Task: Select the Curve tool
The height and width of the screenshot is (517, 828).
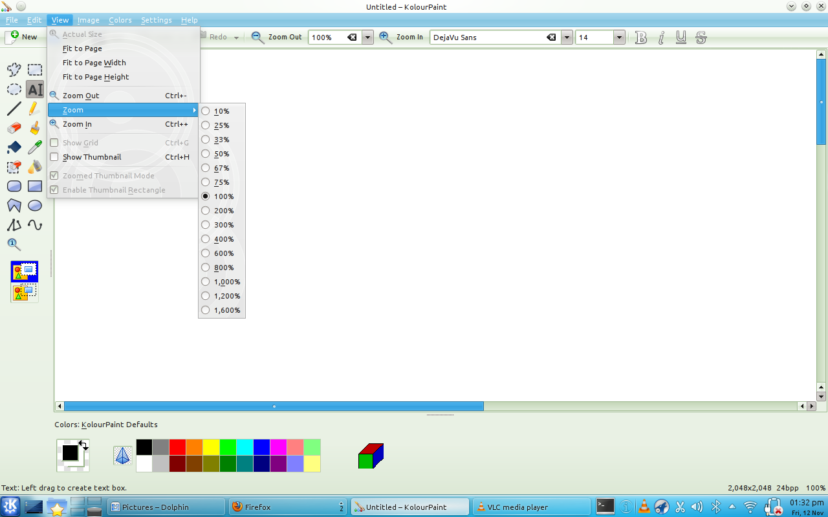Action: 35,225
